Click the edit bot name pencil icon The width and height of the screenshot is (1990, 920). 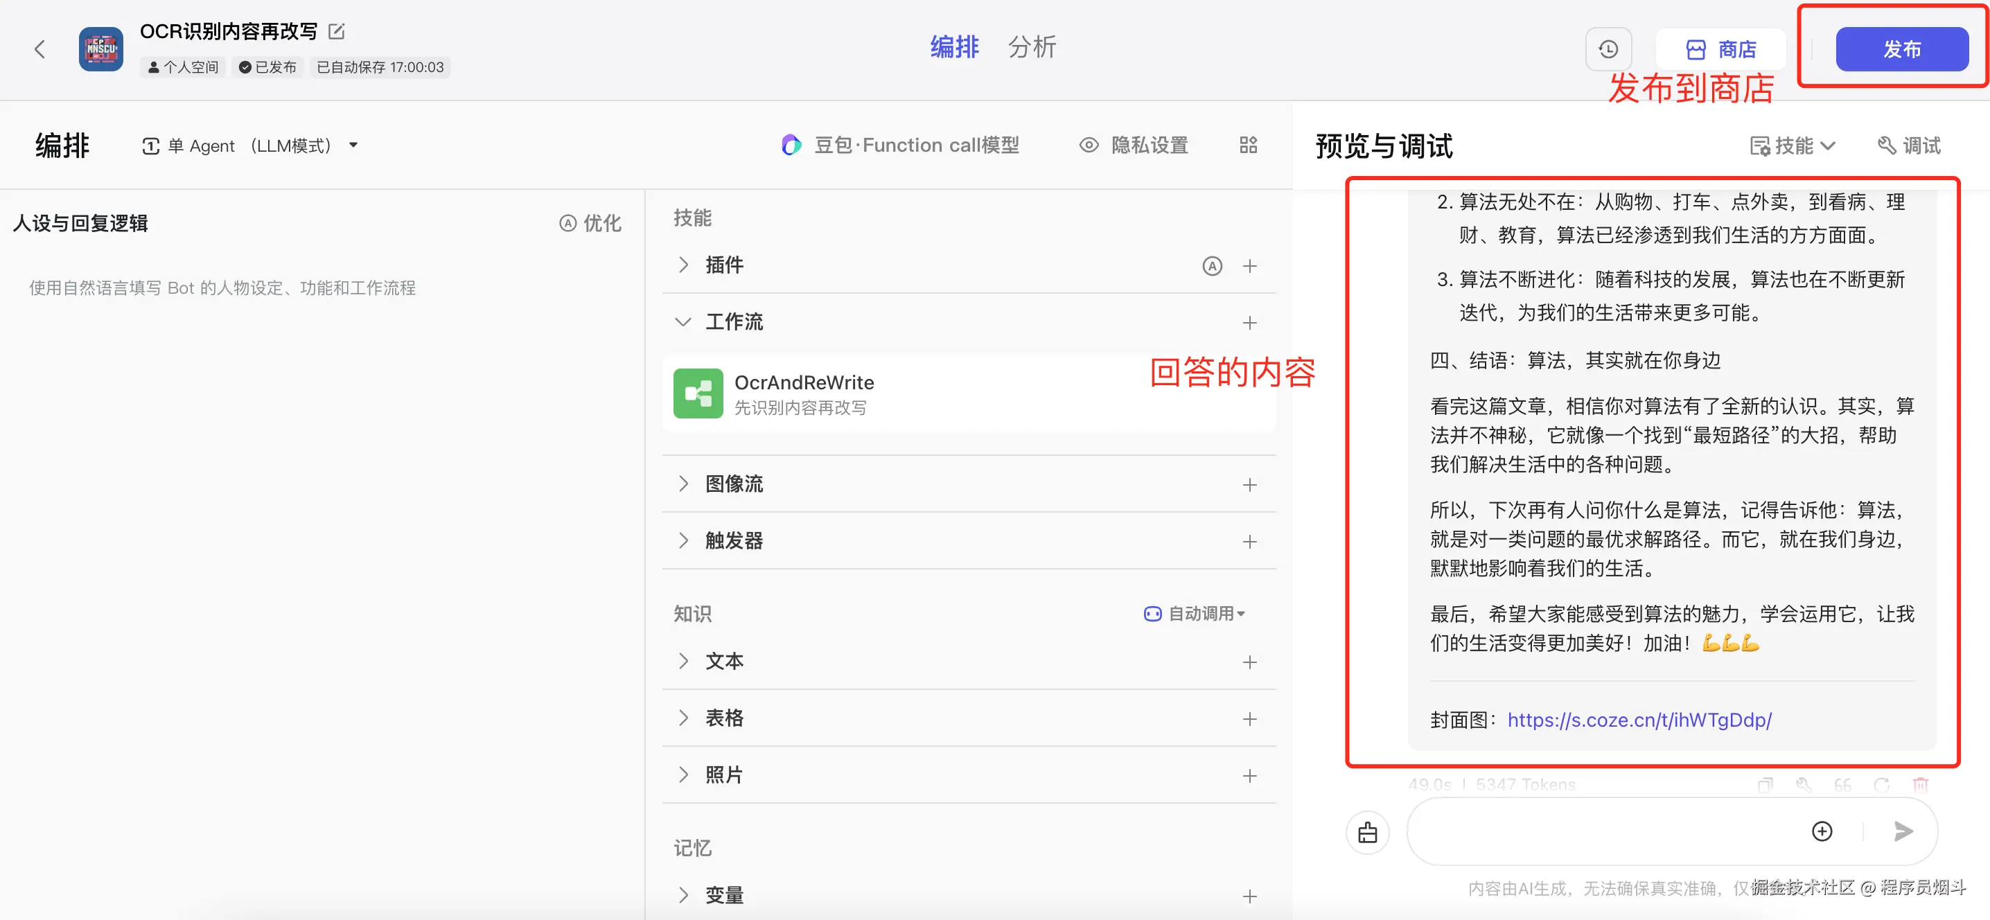pyautogui.click(x=336, y=32)
